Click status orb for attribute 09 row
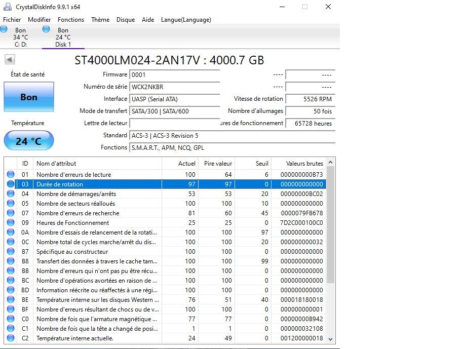 click(11, 222)
